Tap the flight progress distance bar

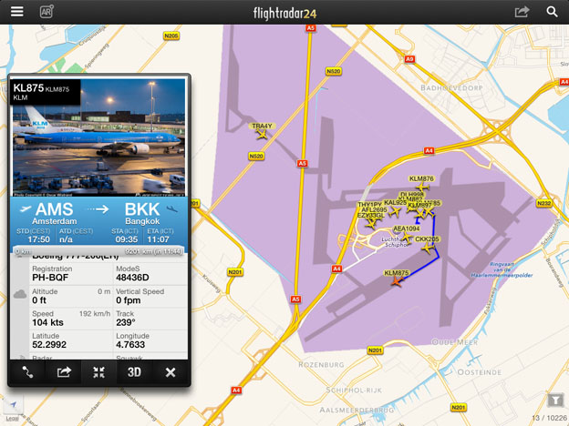[98, 251]
